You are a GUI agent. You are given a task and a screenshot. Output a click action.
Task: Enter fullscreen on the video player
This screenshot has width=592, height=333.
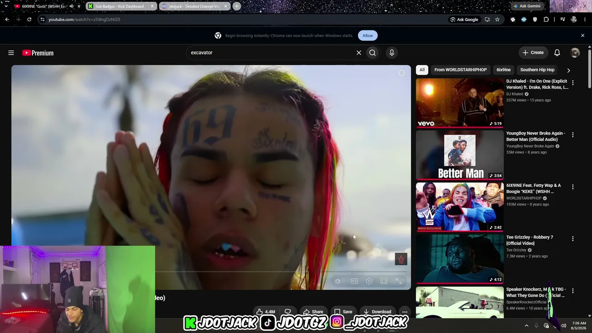click(x=399, y=281)
